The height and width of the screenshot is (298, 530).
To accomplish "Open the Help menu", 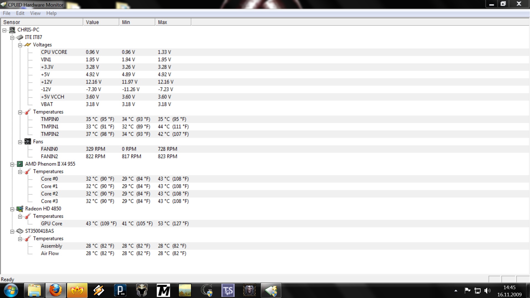I will pos(51,13).
